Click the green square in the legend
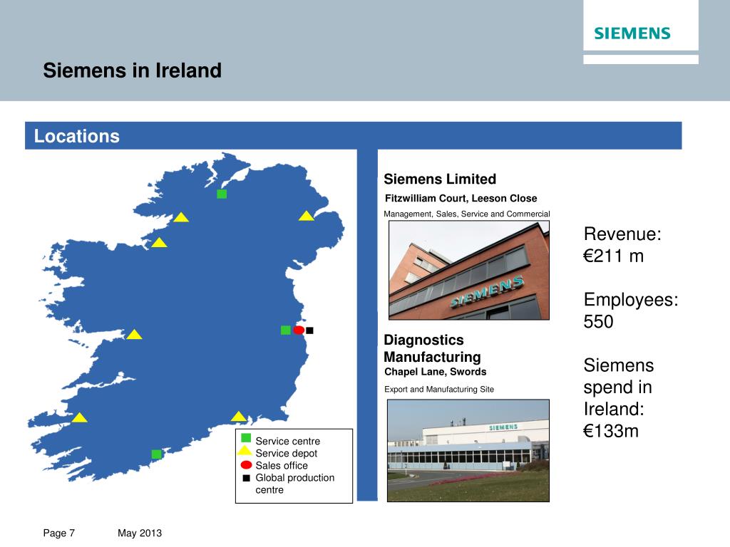The width and height of the screenshot is (730, 547). coord(246,438)
